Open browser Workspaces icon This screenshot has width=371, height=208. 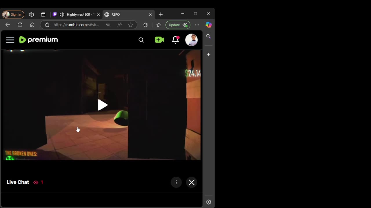[31, 14]
